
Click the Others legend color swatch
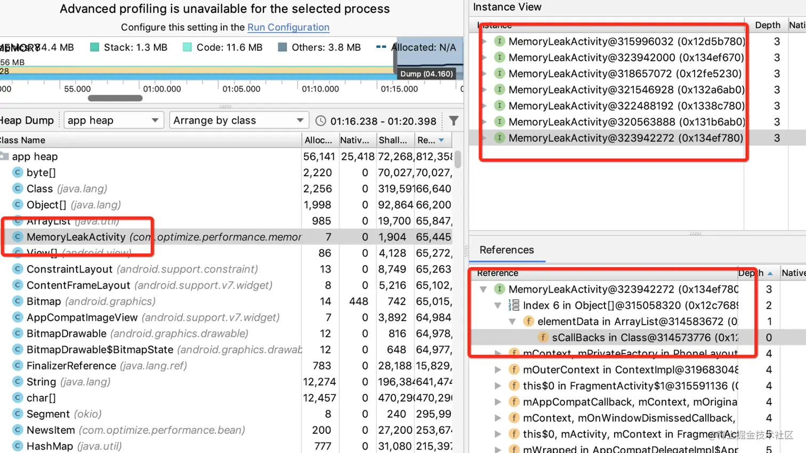point(283,47)
